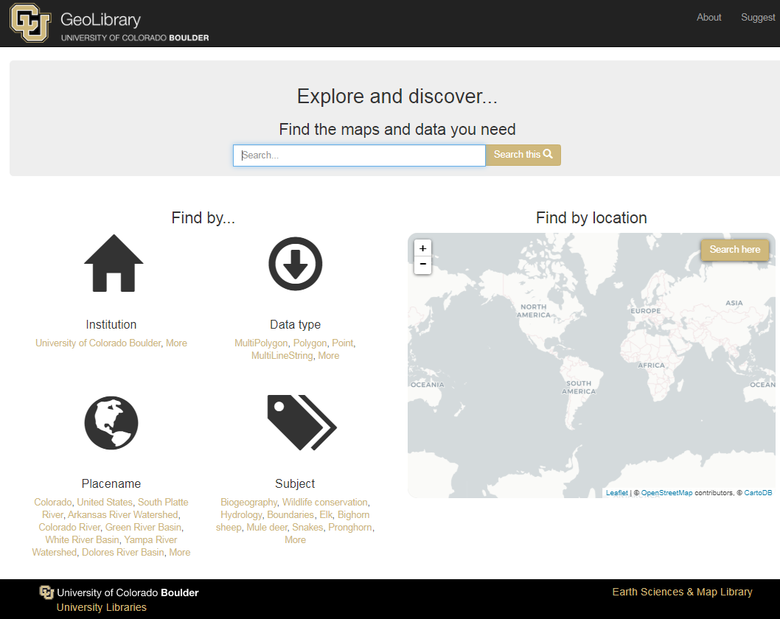
Task: Open the About page
Action: (x=708, y=17)
